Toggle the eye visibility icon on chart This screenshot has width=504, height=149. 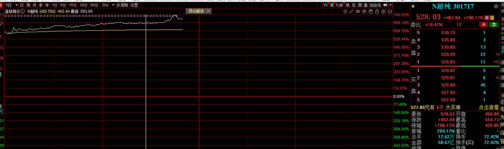click(358, 11)
